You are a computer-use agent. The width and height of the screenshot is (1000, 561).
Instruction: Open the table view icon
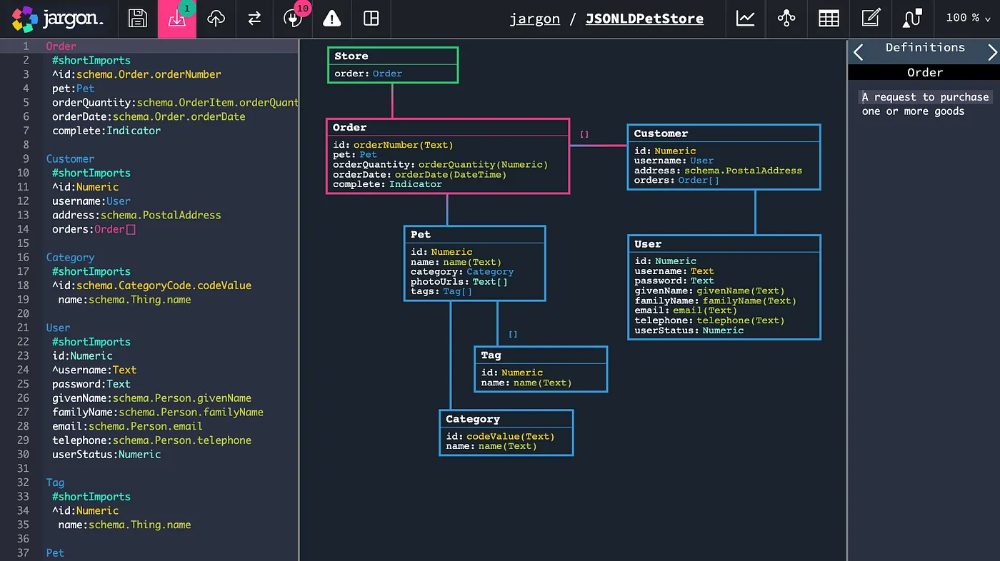coord(828,19)
